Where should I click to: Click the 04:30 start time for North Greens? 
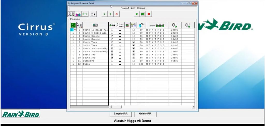[x=174, y=36]
